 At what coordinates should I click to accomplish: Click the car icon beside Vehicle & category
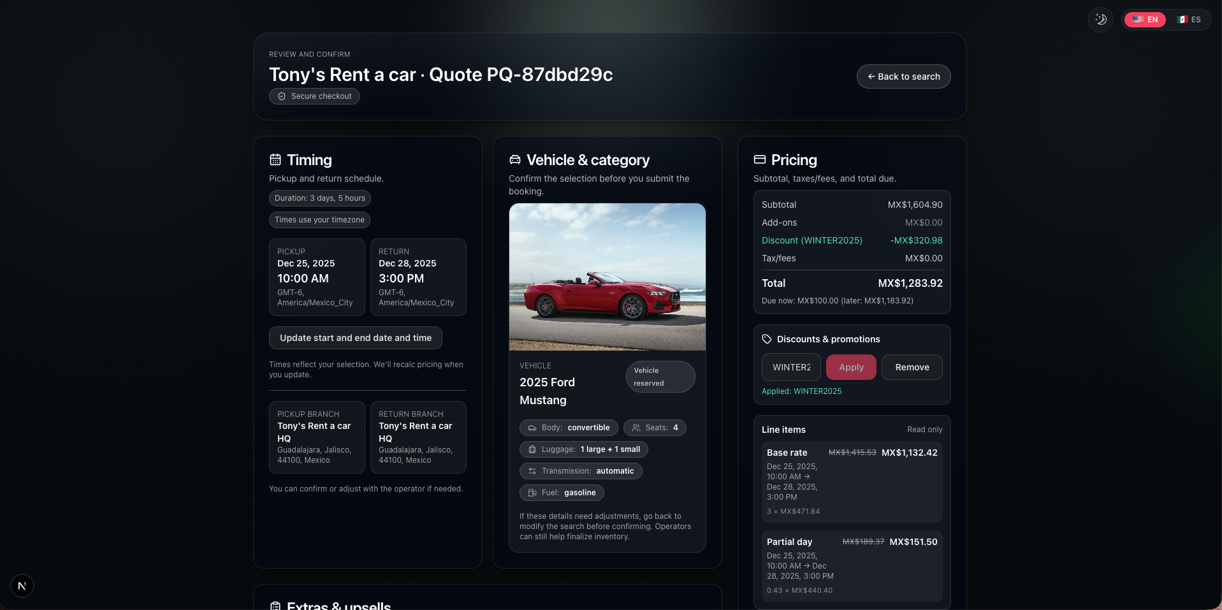[x=516, y=160]
